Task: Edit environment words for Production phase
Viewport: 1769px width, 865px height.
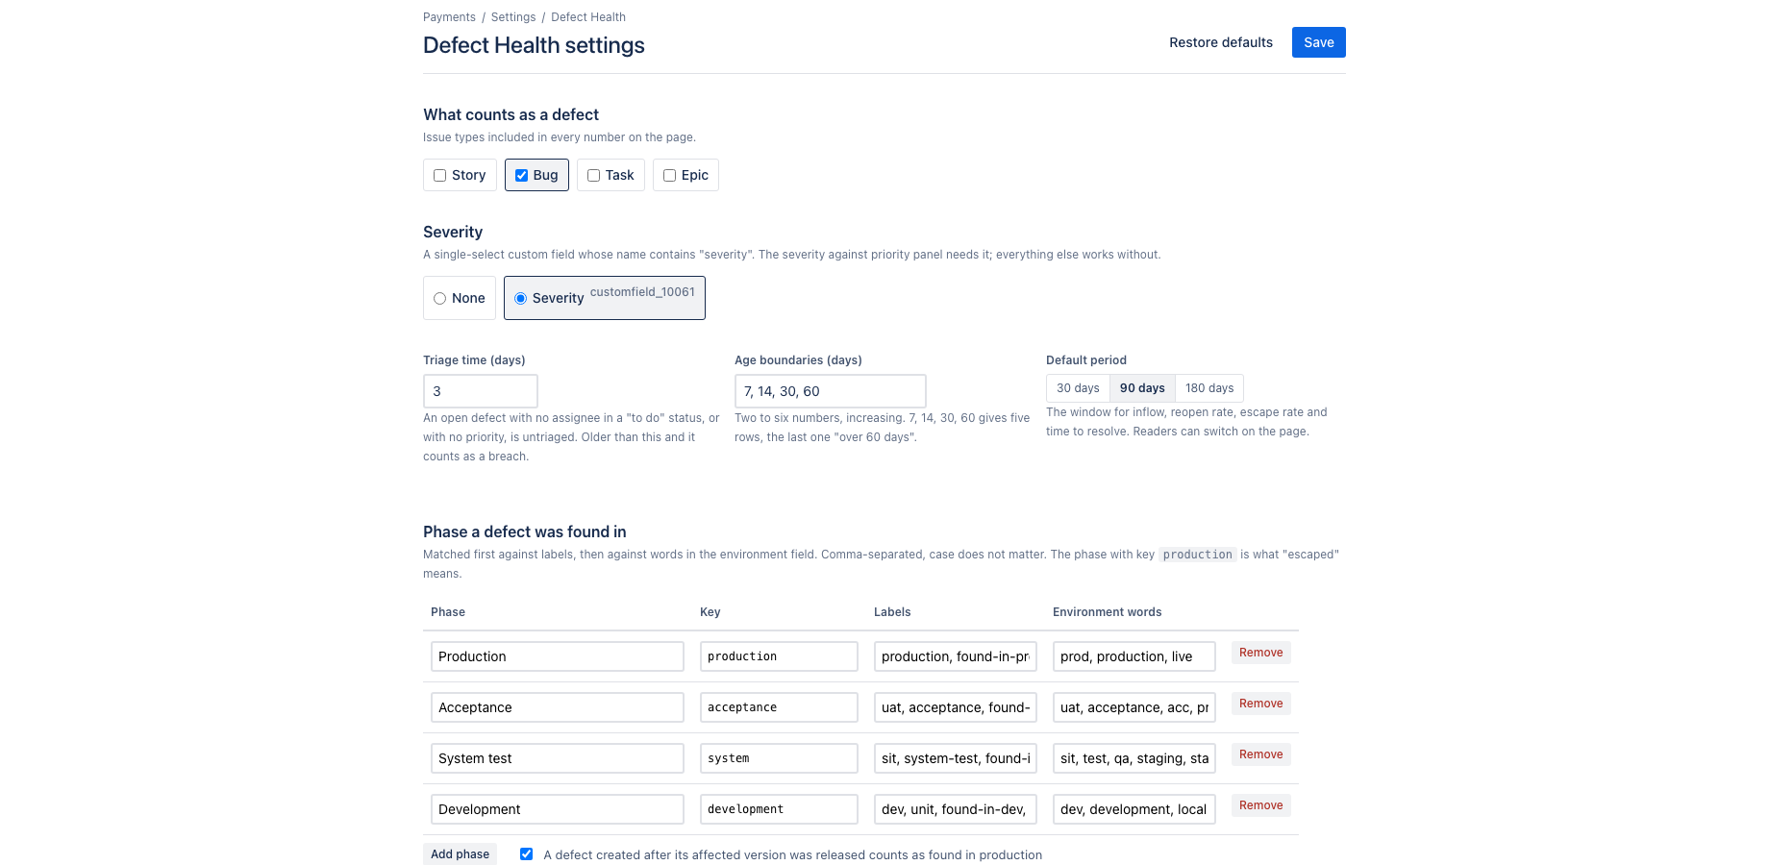Action: pos(1134,656)
